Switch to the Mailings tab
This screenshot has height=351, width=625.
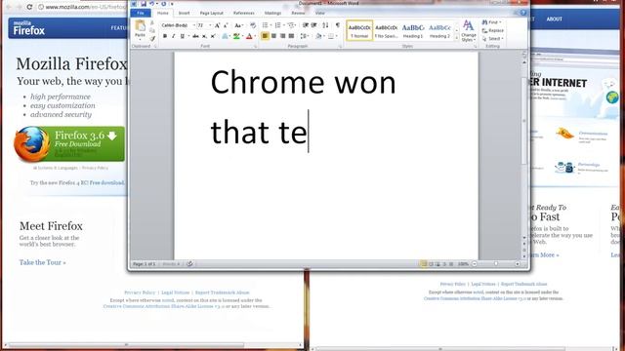pyautogui.click(x=273, y=13)
